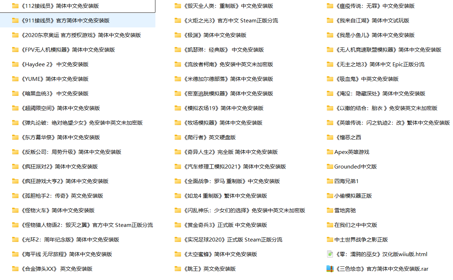
Task: Click folder icon beside《米德加尔德部落》
Action: pyautogui.click(x=178, y=79)
